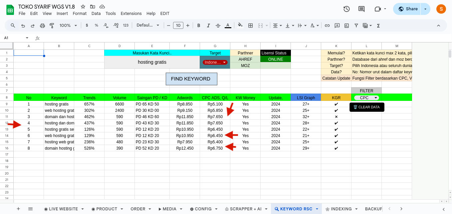Click the font size field showing 10

(178, 25)
